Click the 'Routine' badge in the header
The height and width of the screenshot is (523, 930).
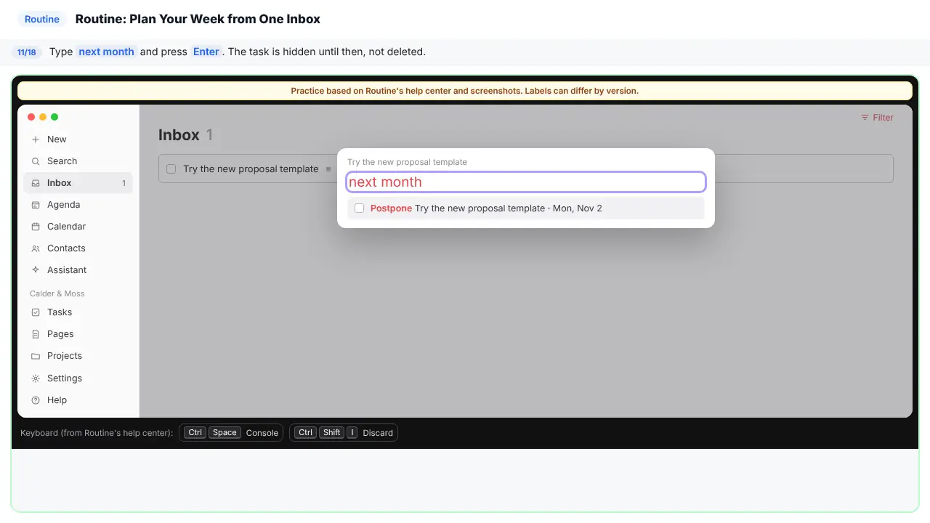click(42, 20)
